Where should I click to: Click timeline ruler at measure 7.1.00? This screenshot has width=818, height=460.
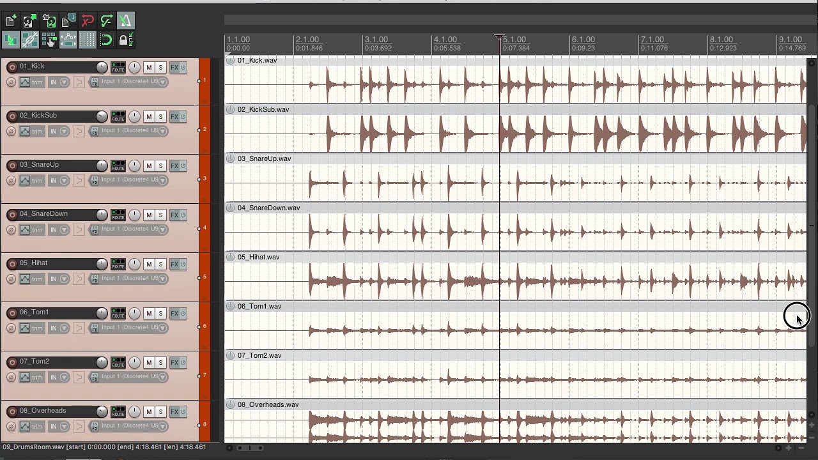(653, 40)
